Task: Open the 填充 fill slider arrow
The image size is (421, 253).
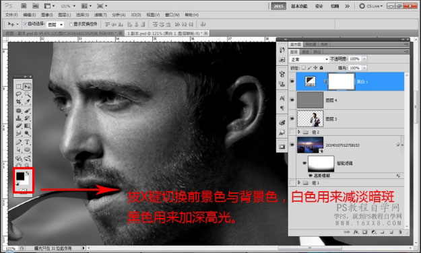Action: [x=364, y=68]
